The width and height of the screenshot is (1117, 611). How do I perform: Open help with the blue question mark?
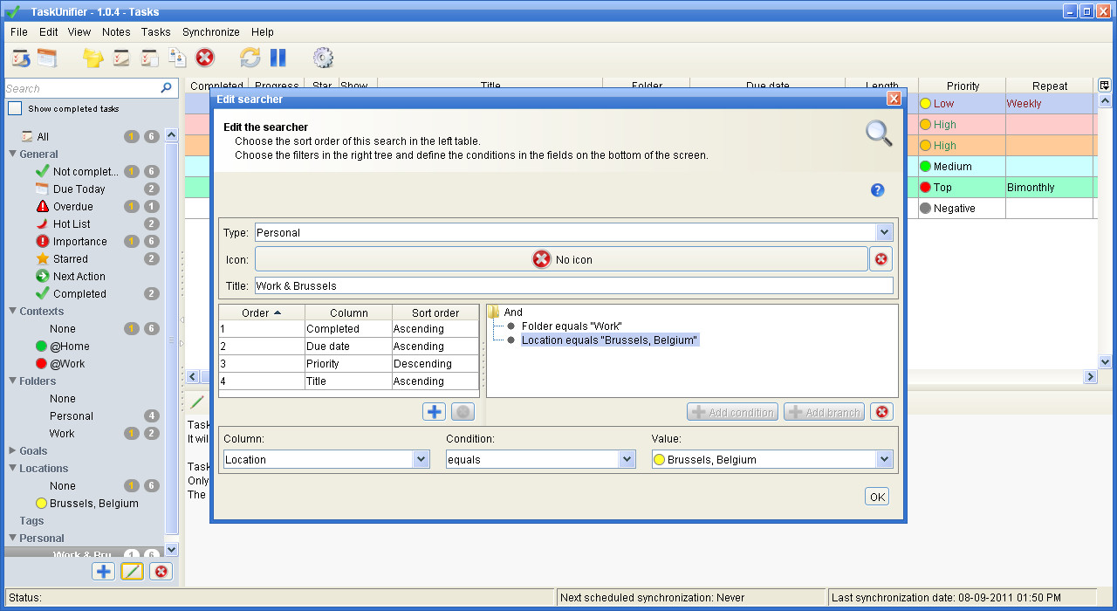[x=878, y=190]
